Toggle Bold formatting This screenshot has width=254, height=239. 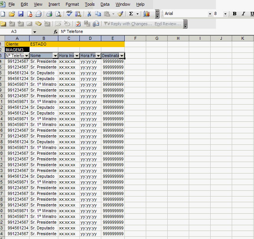[234, 14]
